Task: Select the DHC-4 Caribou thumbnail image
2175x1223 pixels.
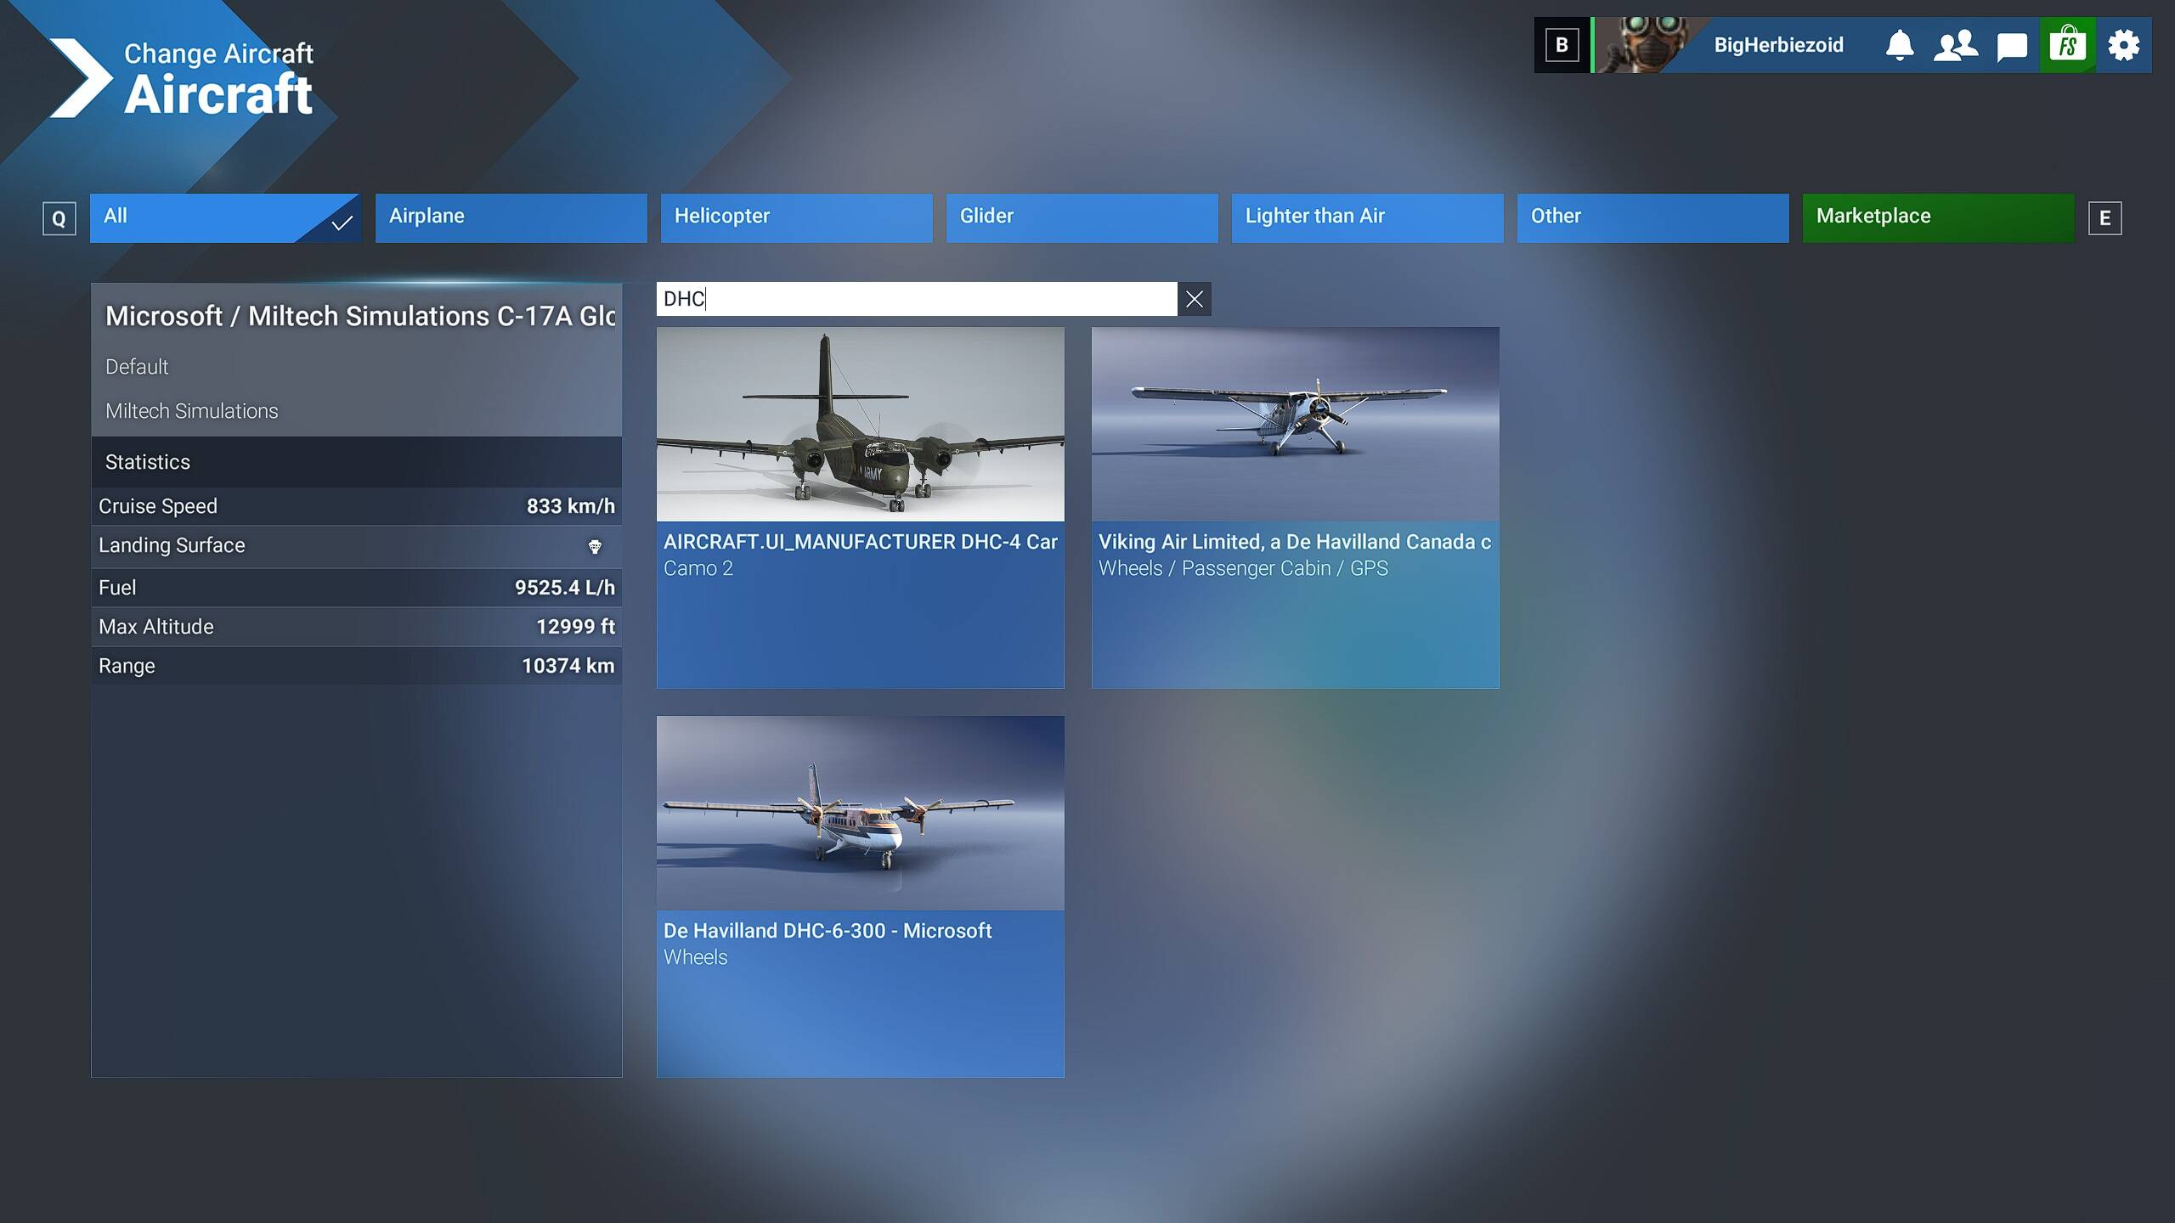Action: (x=860, y=424)
